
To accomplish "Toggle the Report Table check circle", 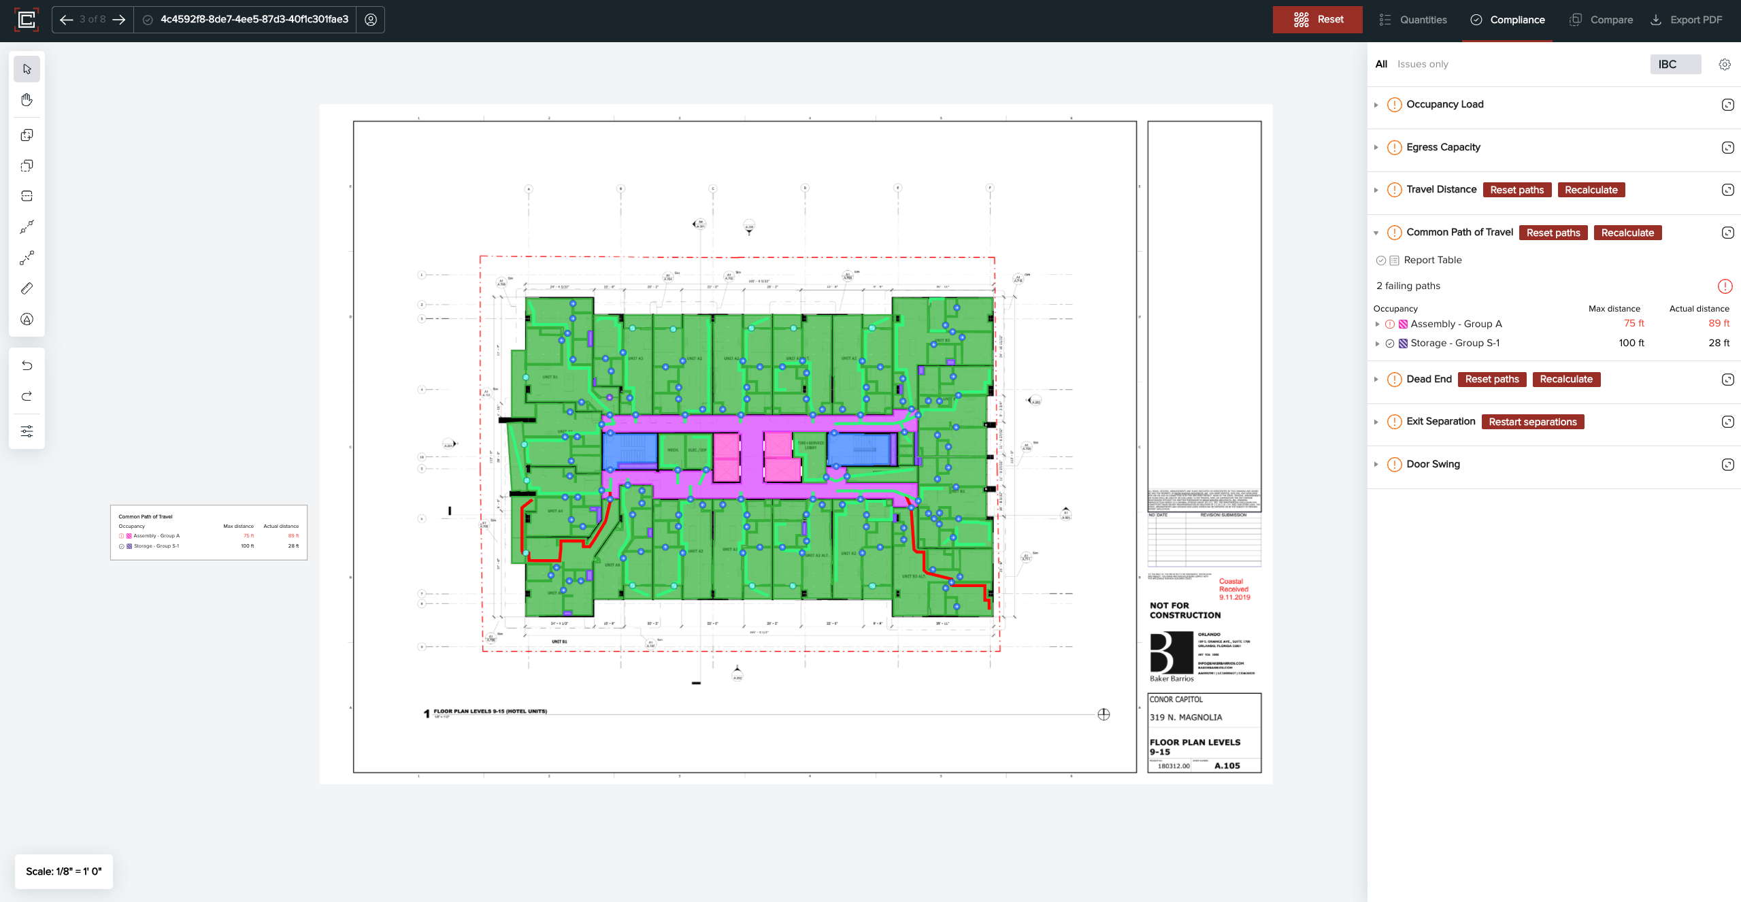I will (1380, 261).
